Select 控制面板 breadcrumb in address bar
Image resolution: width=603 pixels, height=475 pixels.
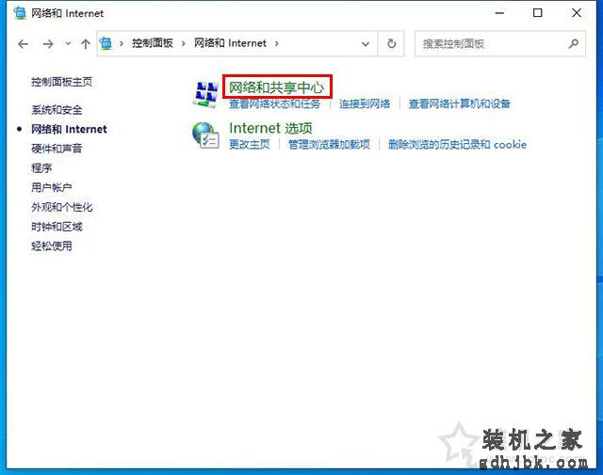click(153, 43)
